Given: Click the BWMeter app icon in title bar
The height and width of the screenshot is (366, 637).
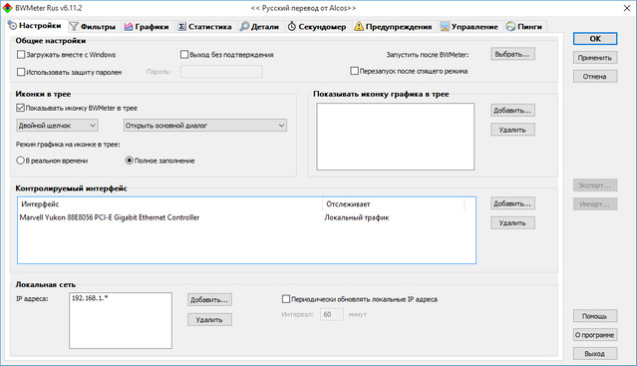Looking at the screenshot, I should 7,8.
